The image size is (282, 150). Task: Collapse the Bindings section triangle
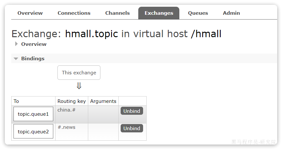click(x=16, y=59)
